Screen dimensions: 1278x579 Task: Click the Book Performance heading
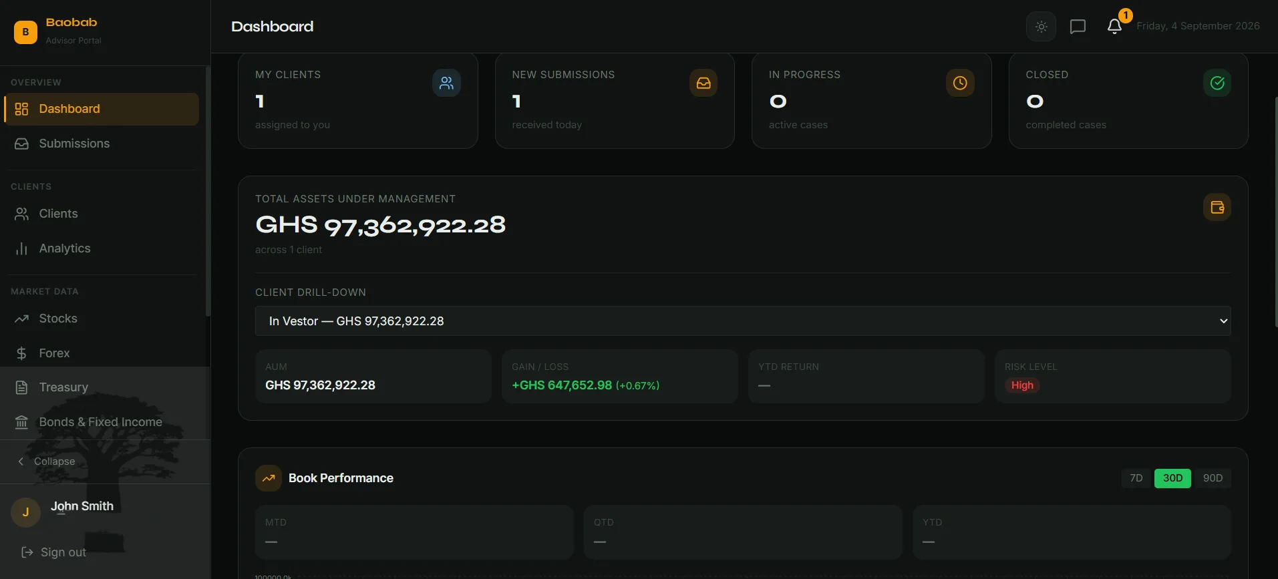(341, 478)
